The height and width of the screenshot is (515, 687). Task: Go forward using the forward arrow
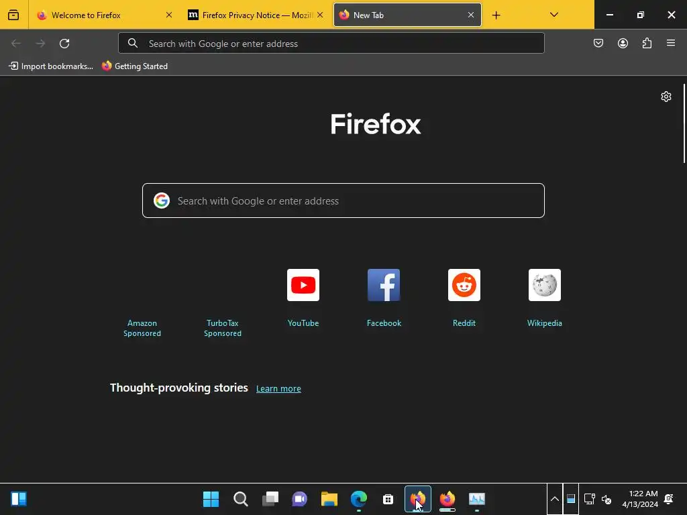tap(40, 44)
